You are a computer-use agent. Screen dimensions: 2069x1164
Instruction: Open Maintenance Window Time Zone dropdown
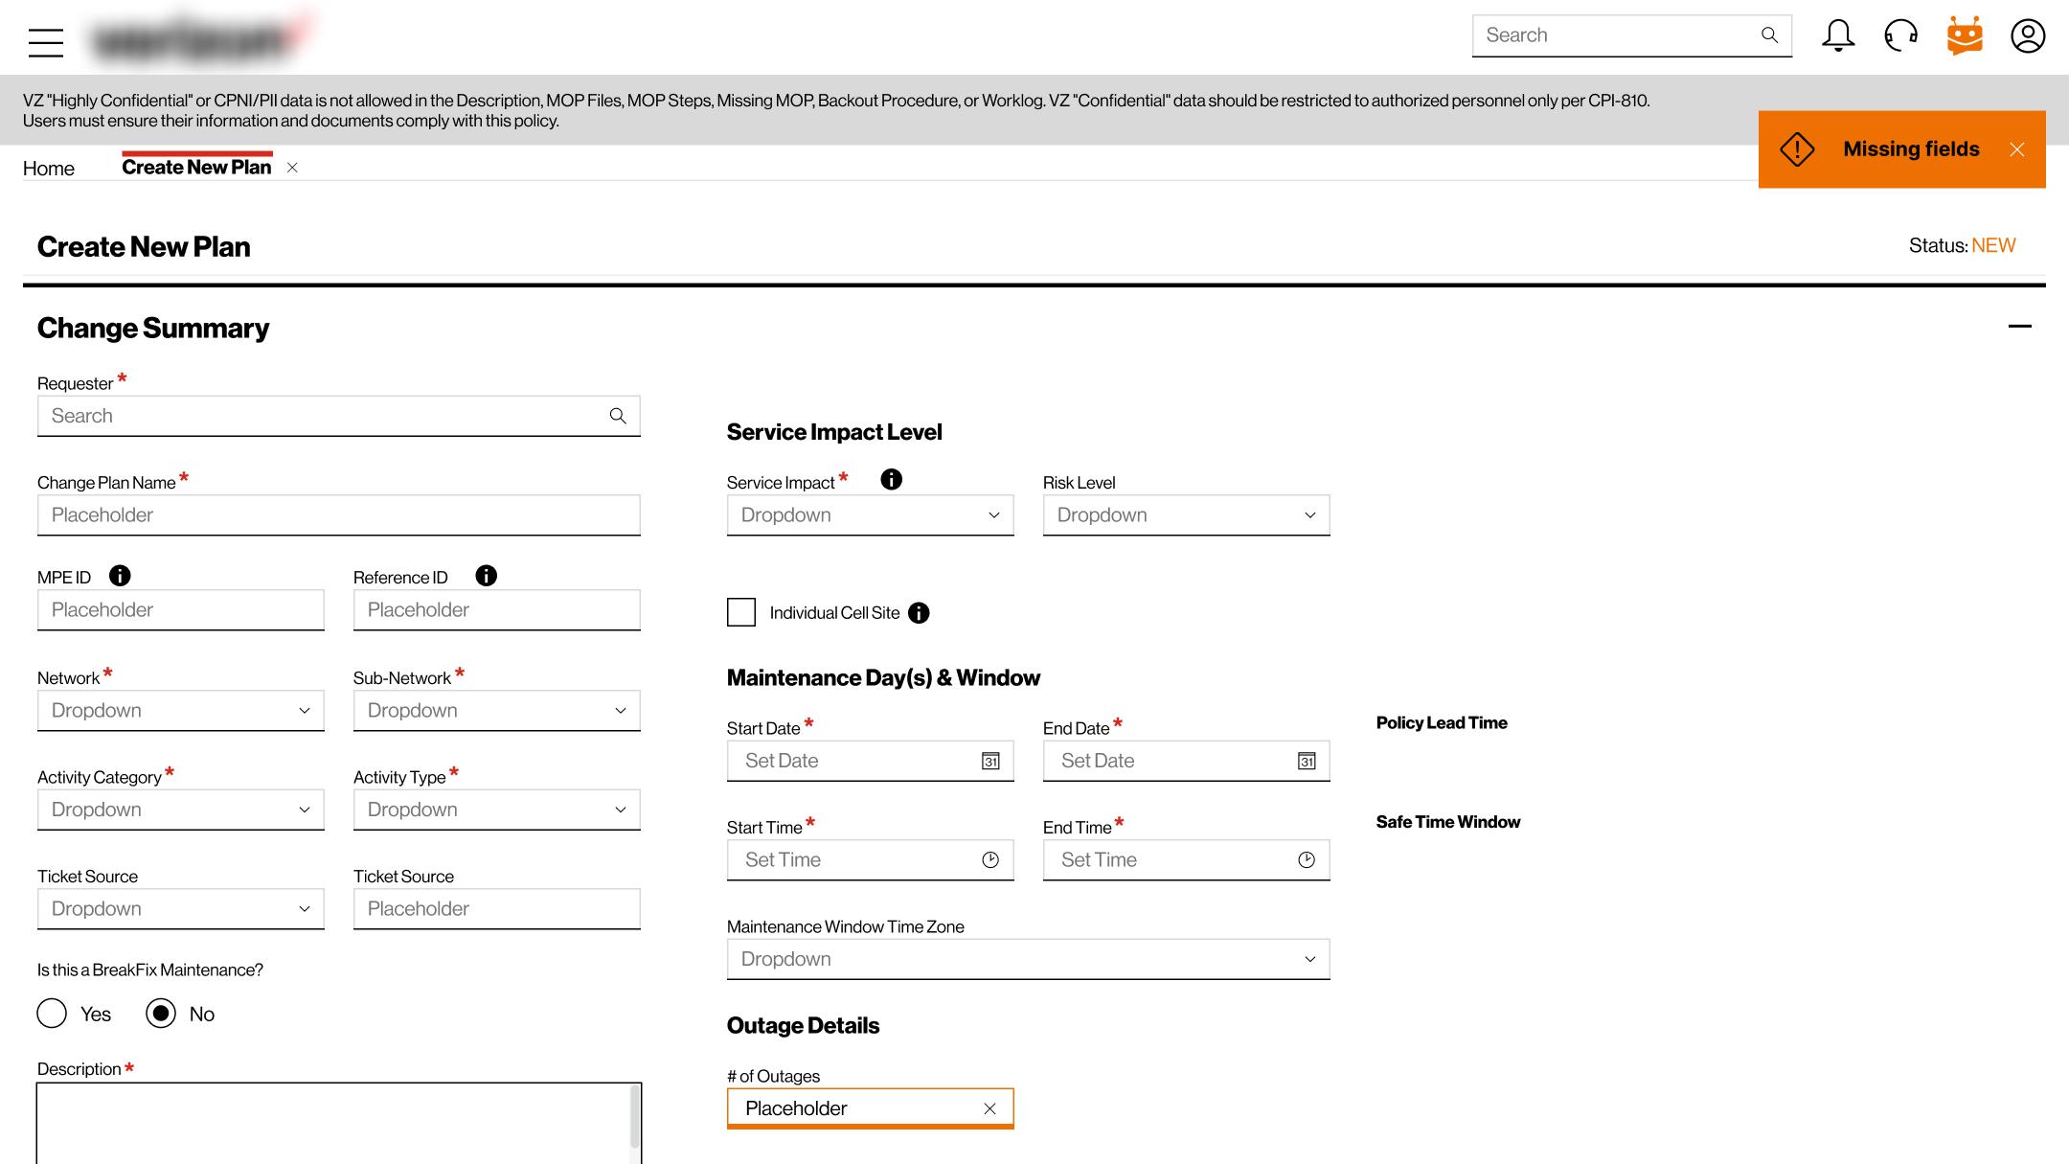1029,959
